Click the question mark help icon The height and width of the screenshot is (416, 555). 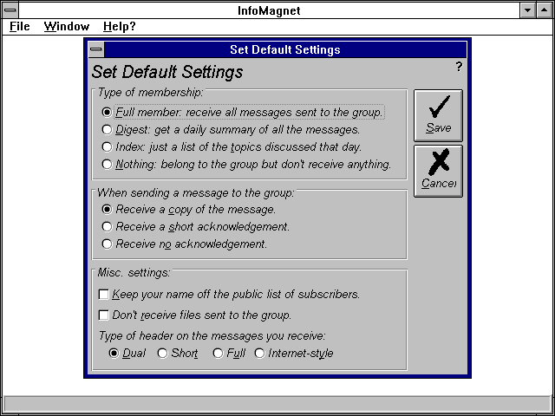[x=459, y=67]
